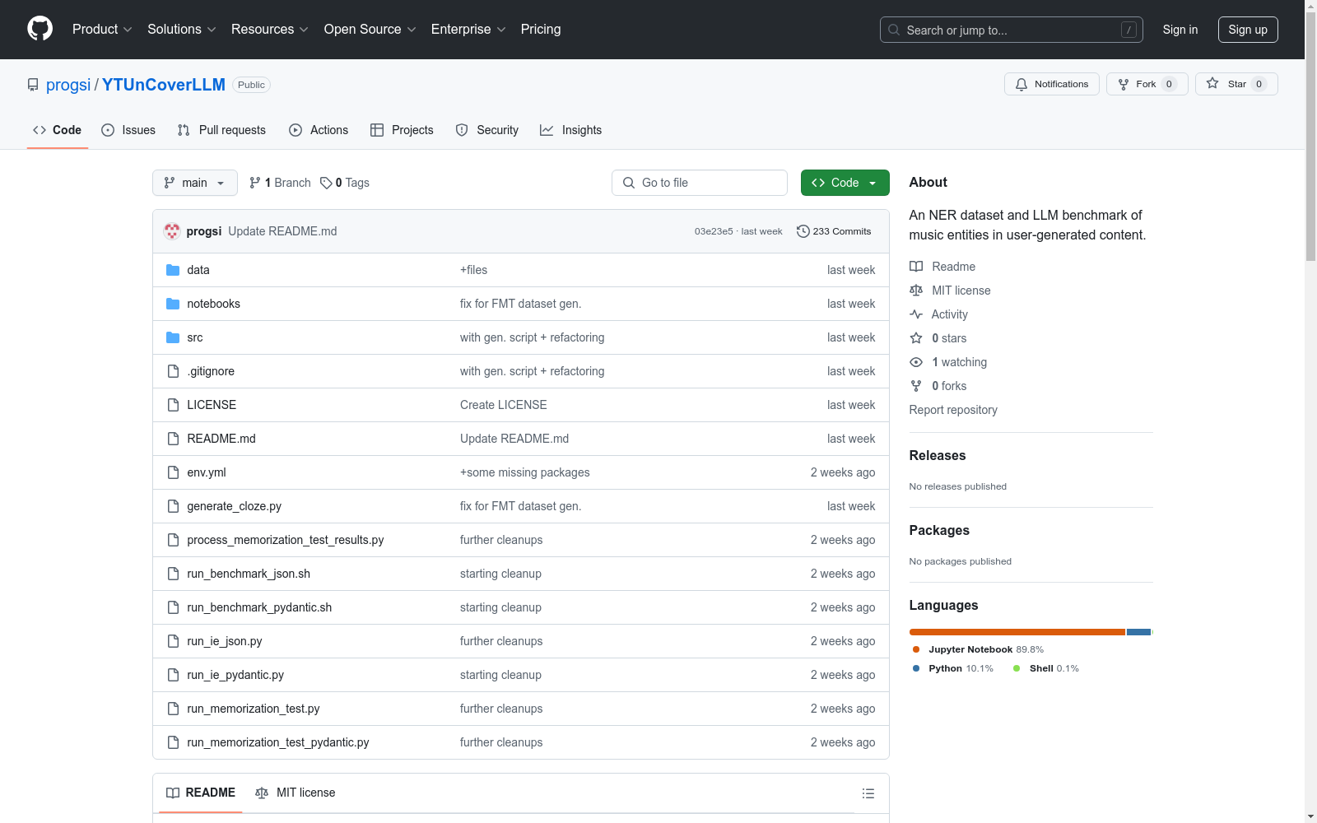
Task: Click the Jupyter Notebook language bar segment
Action: coord(1017,632)
